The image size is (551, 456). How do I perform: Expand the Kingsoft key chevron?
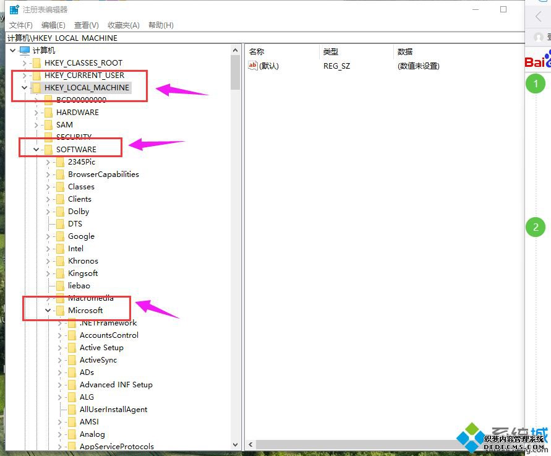[48, 273]
